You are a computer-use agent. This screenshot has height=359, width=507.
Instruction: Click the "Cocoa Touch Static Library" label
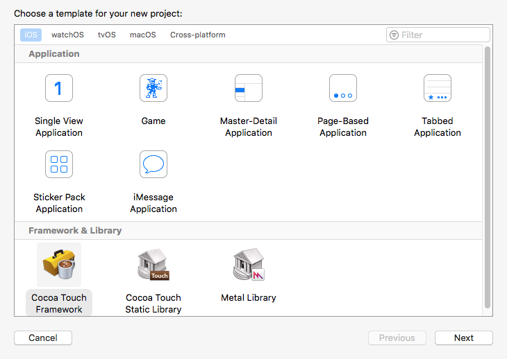[153, 303]
